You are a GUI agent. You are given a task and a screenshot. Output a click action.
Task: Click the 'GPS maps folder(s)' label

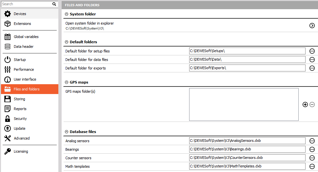(80, 92)
